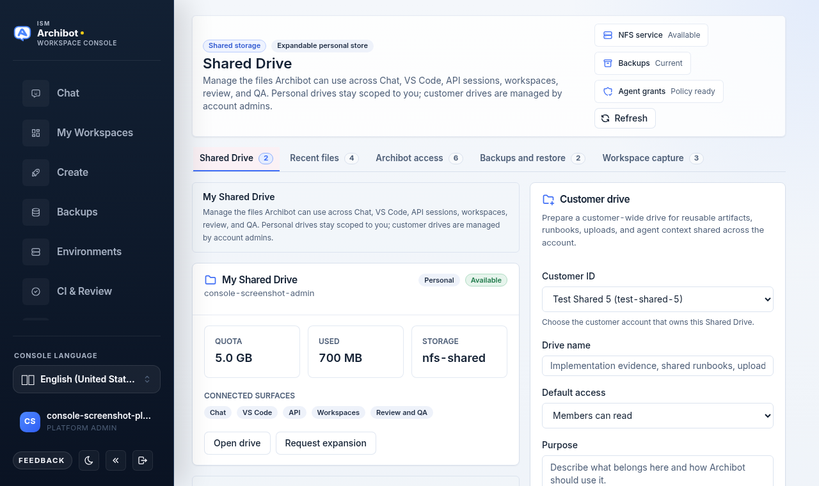Open the My Workspaces grid icon
819x486 pixels.
pyautogui.click(x=36, y=132)
